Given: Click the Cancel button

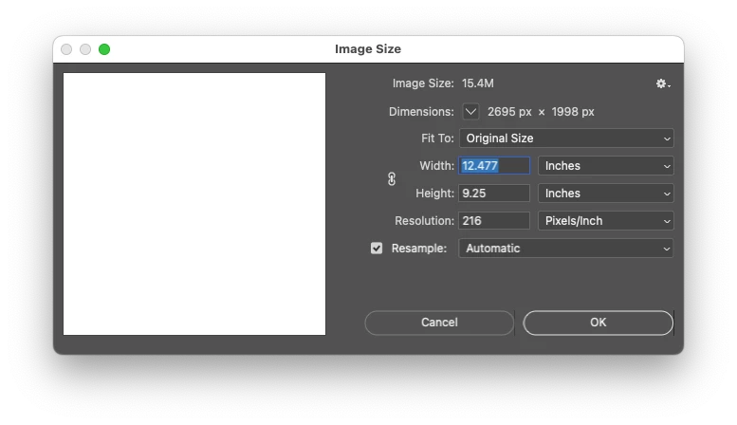Looking at the screenshot, I should click(439, 323).
